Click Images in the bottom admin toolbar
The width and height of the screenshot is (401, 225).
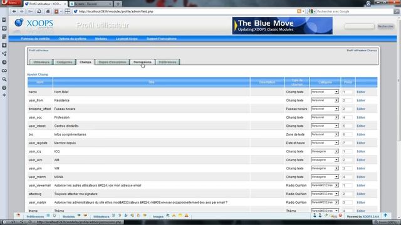tap(158, 217)
